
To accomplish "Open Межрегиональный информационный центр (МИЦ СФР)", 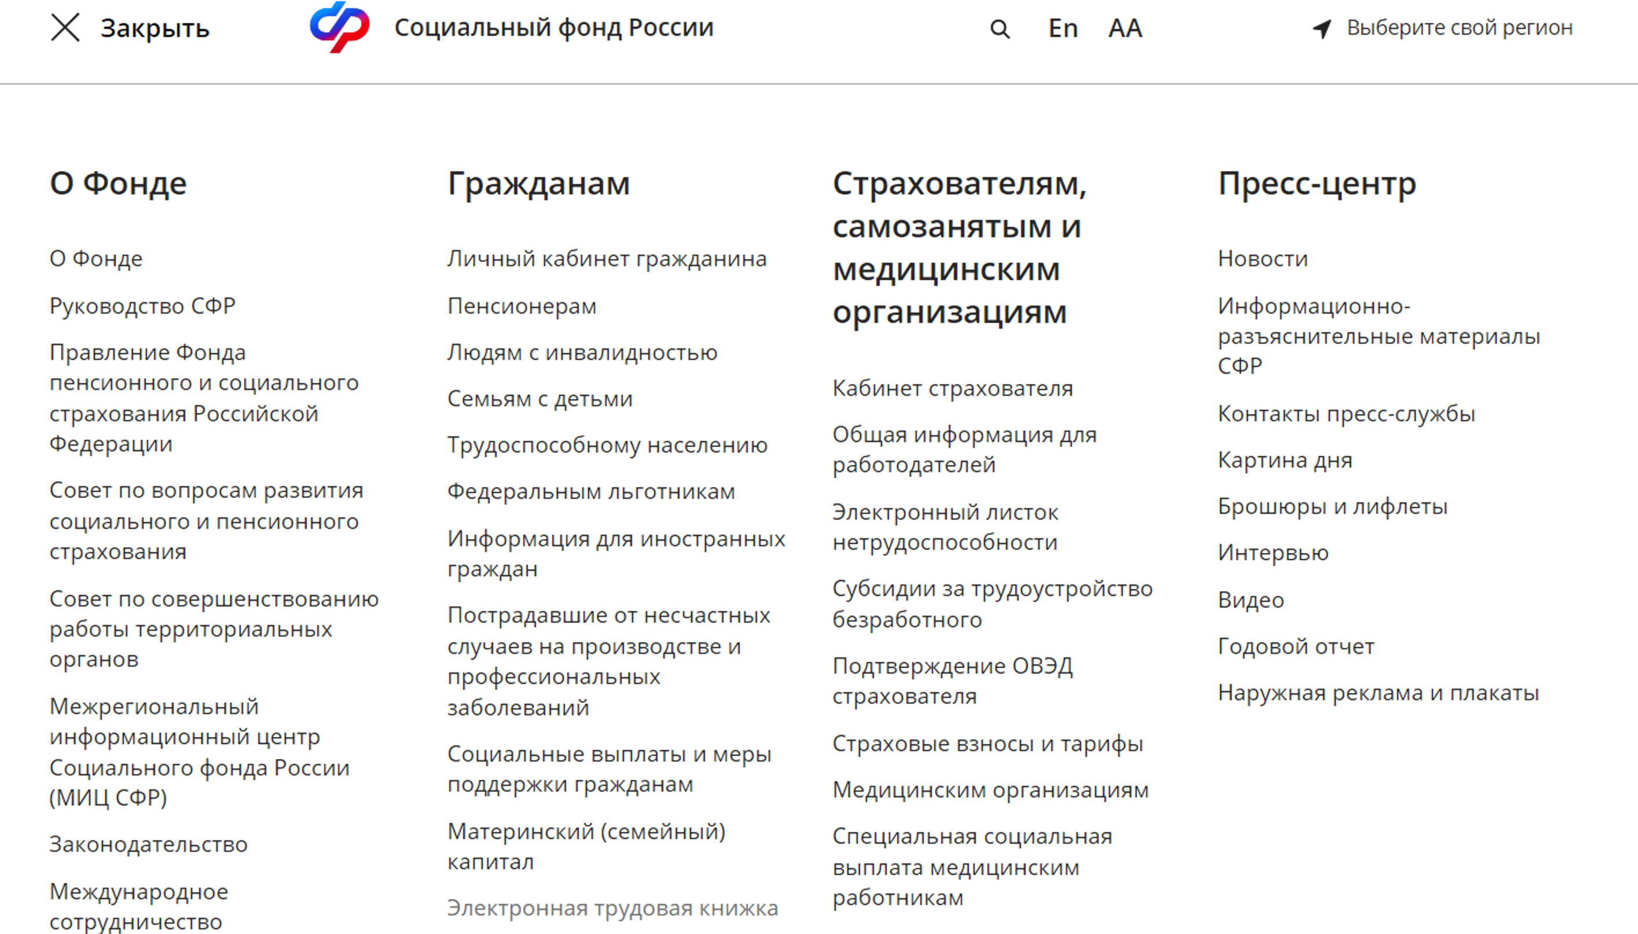I will tap(200, 752).
